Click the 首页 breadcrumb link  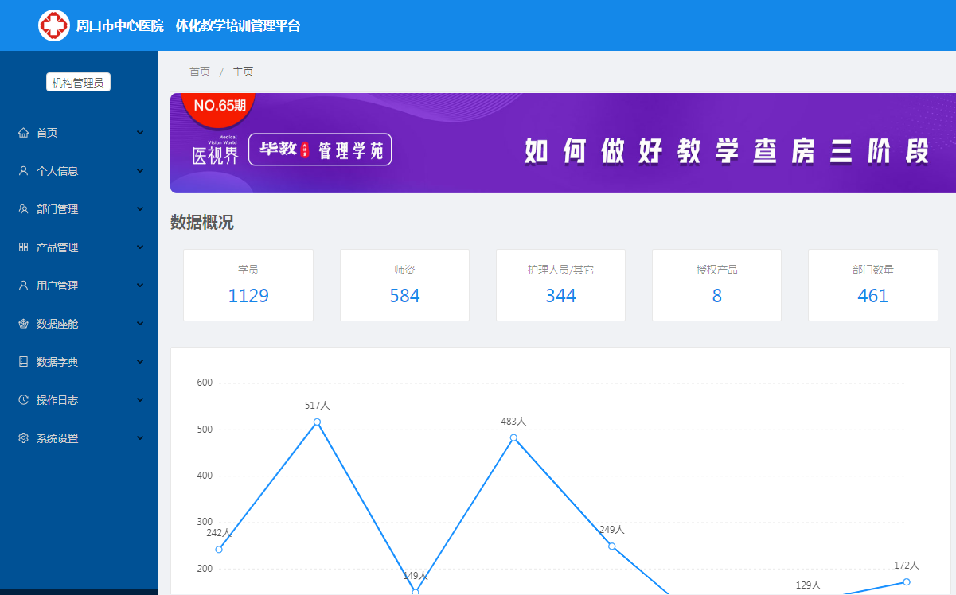pos(200,72)
